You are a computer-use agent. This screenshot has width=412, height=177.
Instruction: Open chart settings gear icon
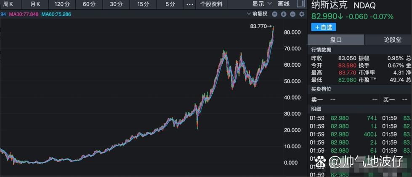tap(302, 14)
